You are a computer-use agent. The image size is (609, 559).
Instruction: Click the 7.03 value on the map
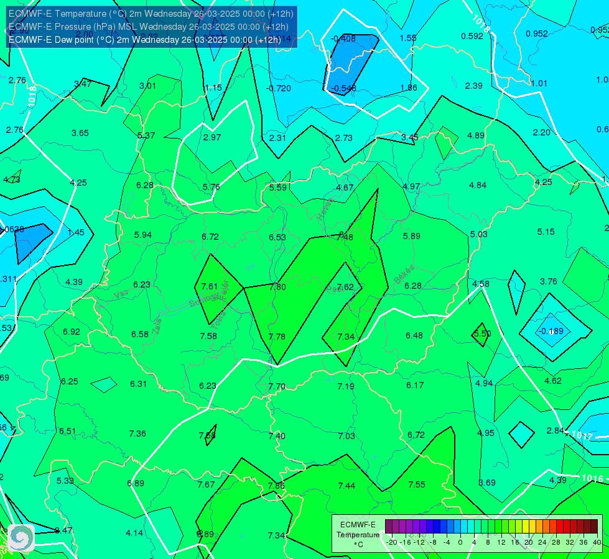point(346,437)
